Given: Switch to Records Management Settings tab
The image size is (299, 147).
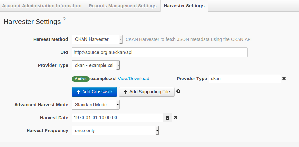Looking at the screenshot, I should tap(122, 6).
